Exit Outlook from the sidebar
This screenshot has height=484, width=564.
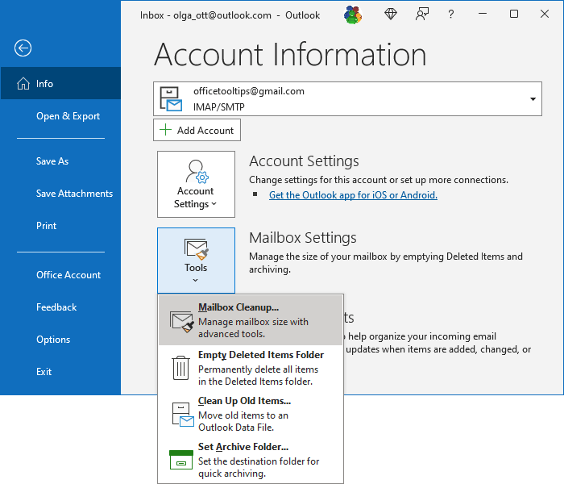[x=60, y=372]
